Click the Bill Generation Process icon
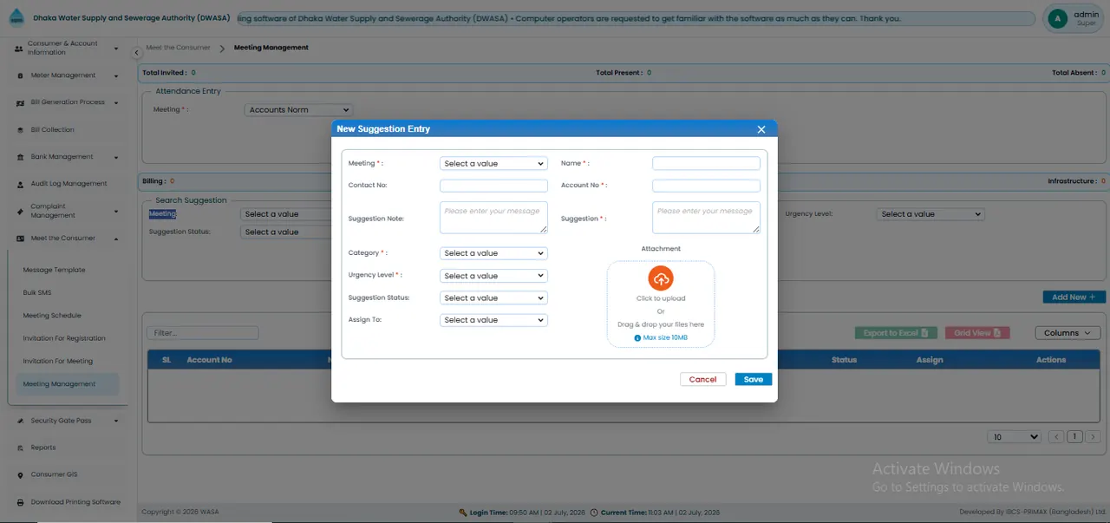1110x523 pixels. pos(20,102)
